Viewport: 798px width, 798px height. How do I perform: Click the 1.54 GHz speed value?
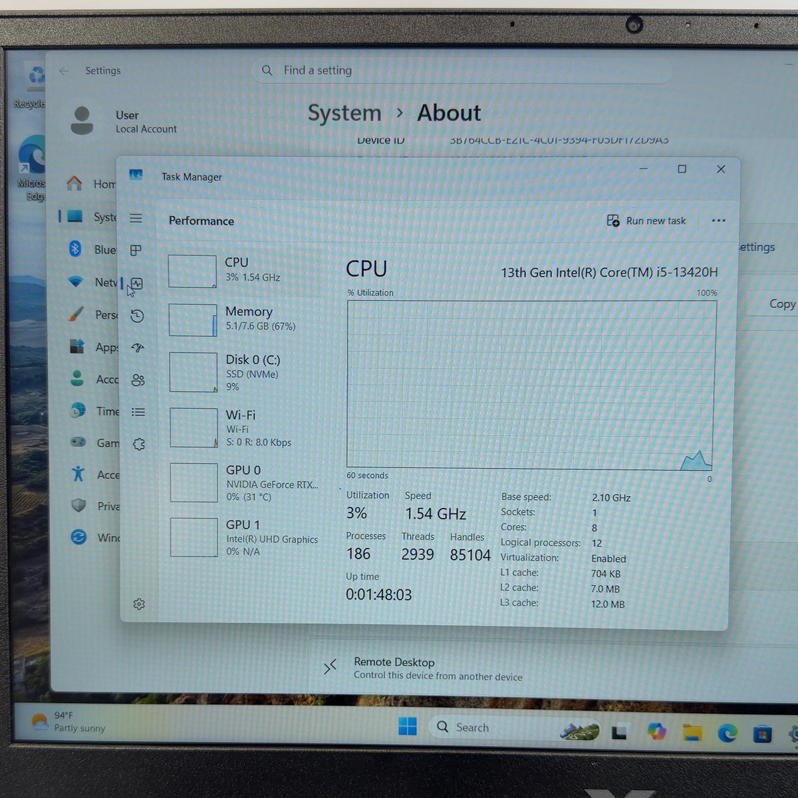coord(436,514)
